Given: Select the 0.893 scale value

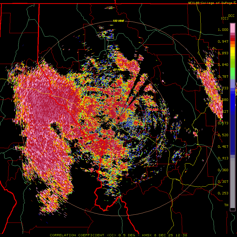Looking at the screenshot, I should 223,53.
